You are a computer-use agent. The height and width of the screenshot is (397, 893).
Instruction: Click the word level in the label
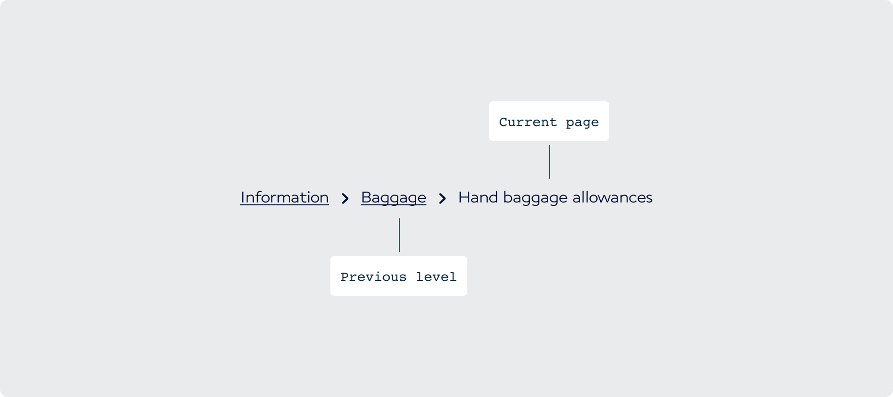436,277
